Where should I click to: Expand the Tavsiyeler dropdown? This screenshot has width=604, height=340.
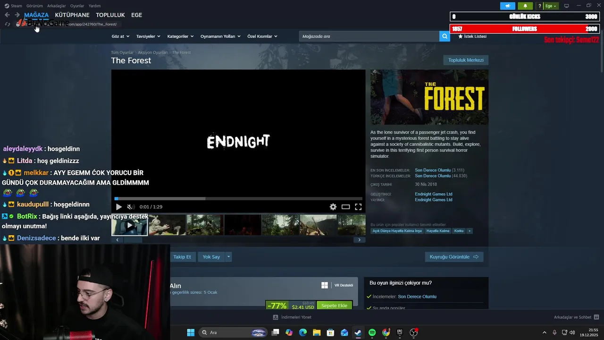(x=148, y=36)
